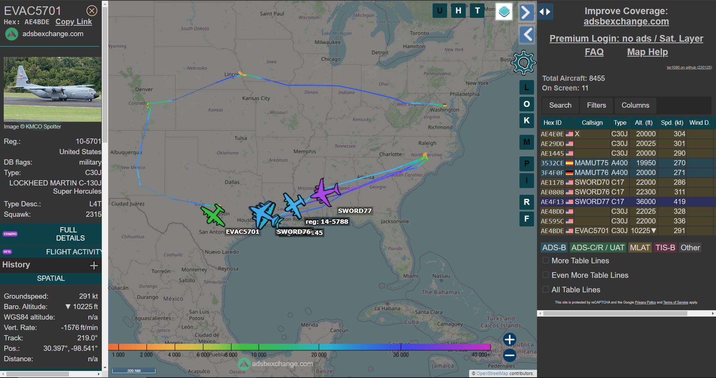Image resolution: width=716 pixels, height=378 pixels.
Task: Click the U map toggle button
Action: [440, 10]
